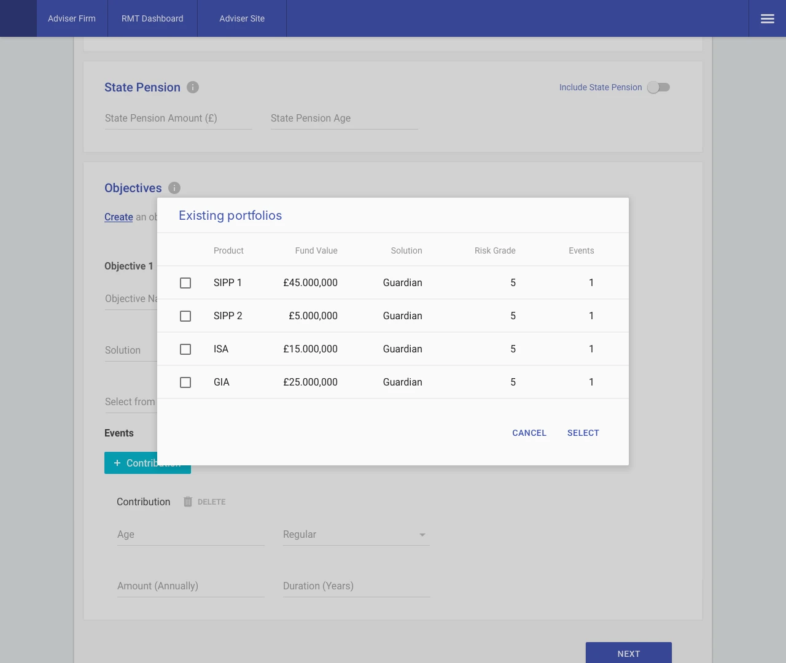
Task: Check the SIPP 1 portfolio checkbox
Action: point(185,283)
